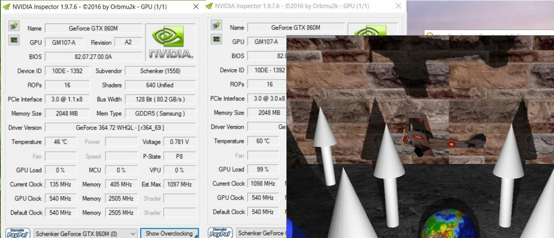Open sensor monitoring icon in left Inspector window
This screenshot has height=238, width=554.
pyautogui.click(x=14, y=40)
